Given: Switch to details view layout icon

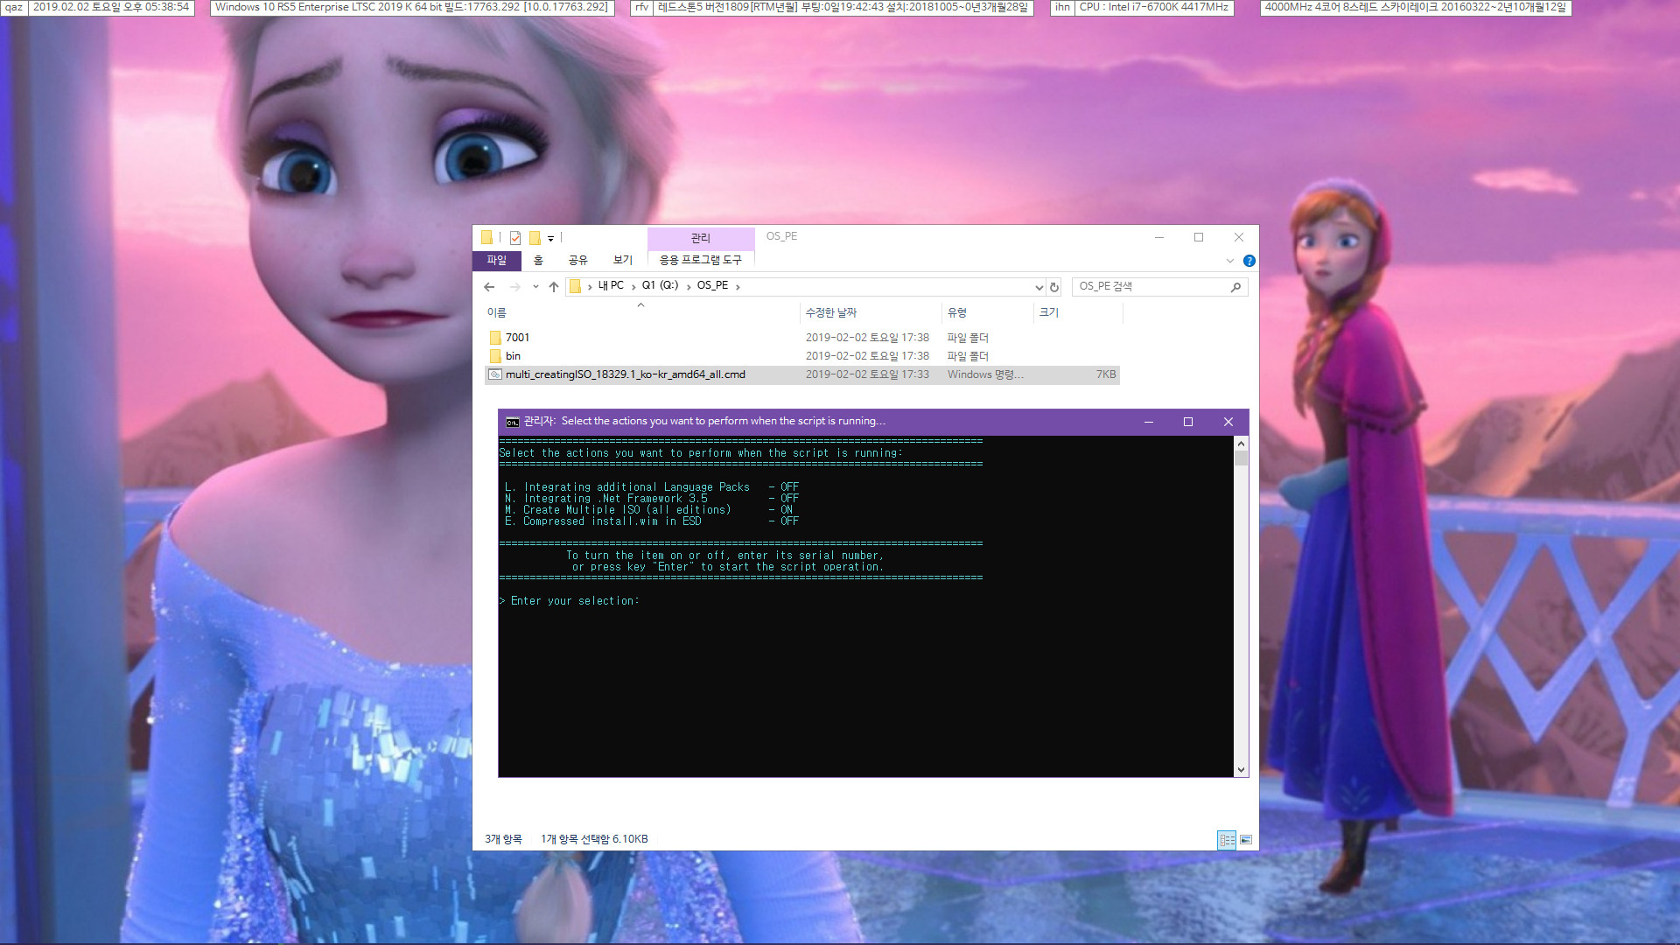Looking at the screenshot, I should point(1227,840).
